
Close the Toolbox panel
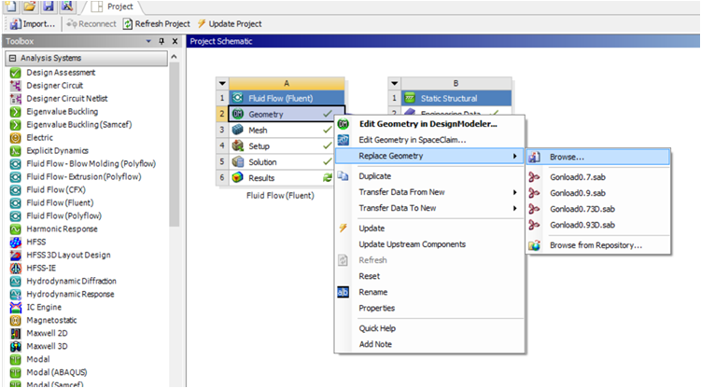point(175,41)
